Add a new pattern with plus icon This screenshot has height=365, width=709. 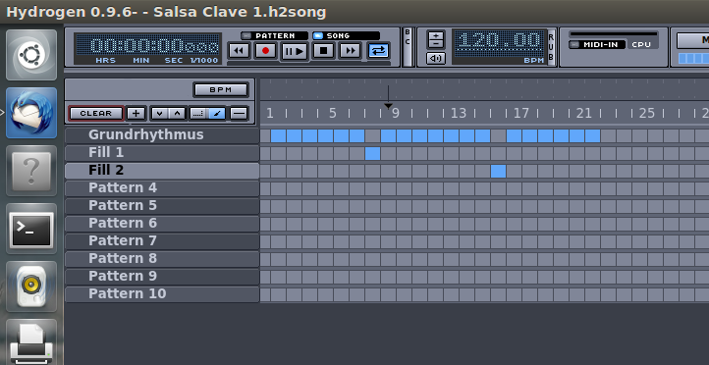click(136, 114)
